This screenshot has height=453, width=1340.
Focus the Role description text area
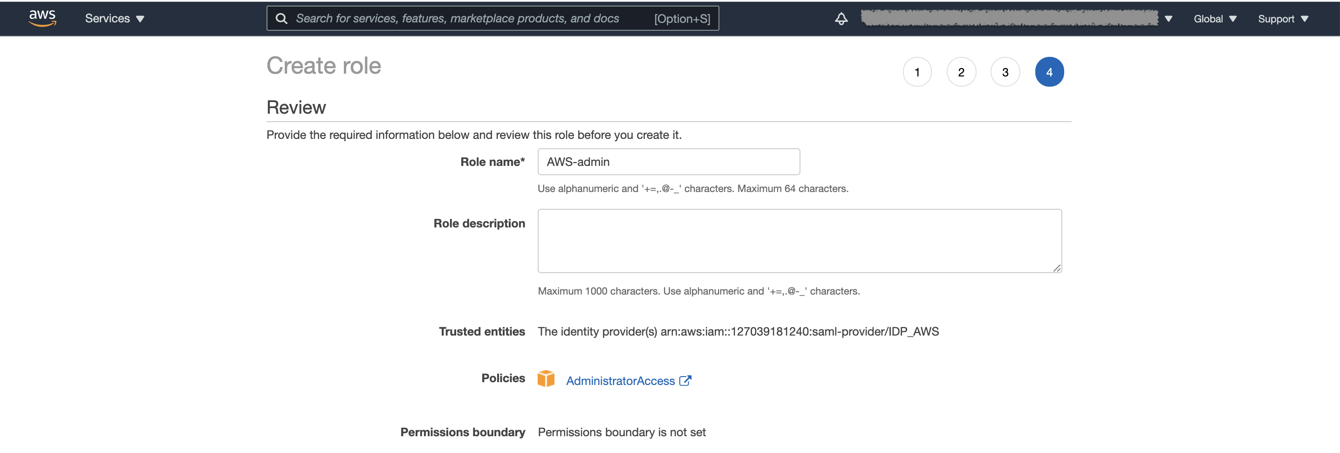click(799, 241)
